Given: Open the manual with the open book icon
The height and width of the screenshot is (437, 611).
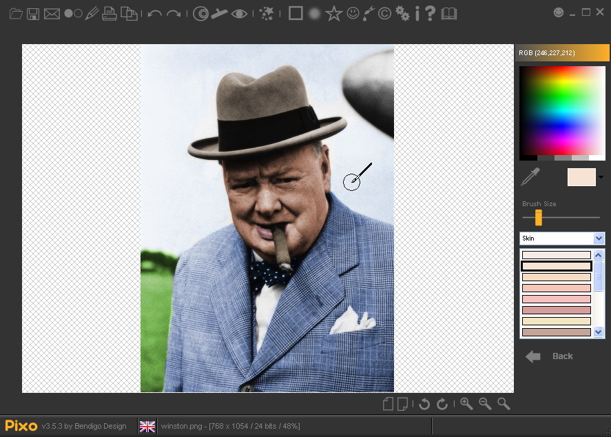Looking at the screenshot, I should pos(449,14).
